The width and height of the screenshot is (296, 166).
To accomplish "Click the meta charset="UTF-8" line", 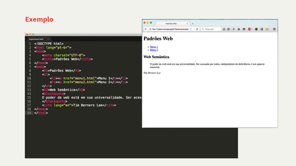I will [63, 55].
